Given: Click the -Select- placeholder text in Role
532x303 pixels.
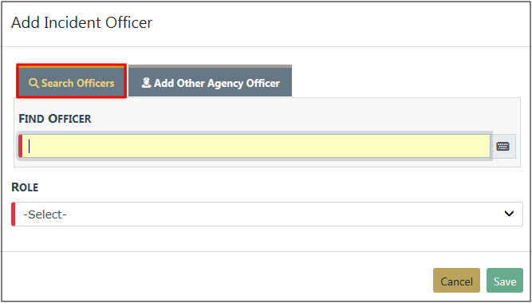Looking at the screenshot, I should pyautogui.click(x=45, y=214).
